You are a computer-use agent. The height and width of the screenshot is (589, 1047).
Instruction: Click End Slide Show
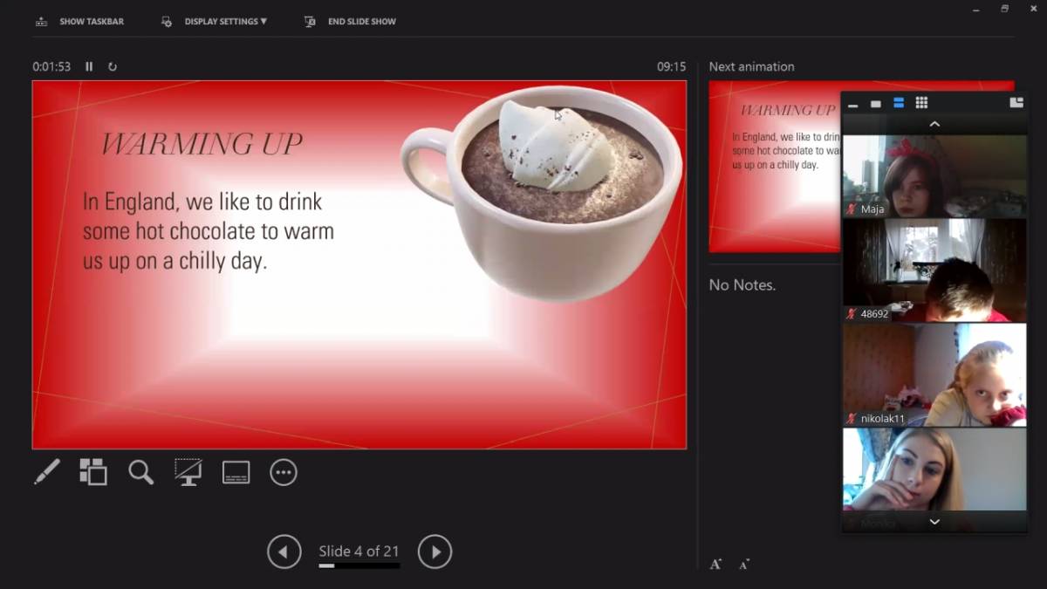(350, 21)
